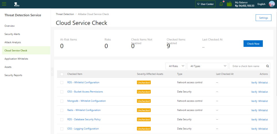Tick Redis - Whitelist Configuration checkbox
Viewport: 277px width, 134px height.
pyautogui.click(x=62, y=110)
